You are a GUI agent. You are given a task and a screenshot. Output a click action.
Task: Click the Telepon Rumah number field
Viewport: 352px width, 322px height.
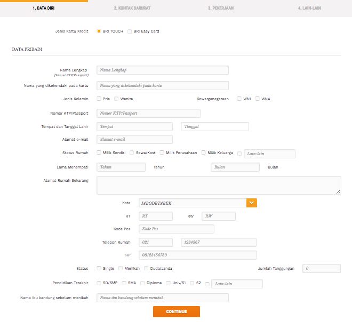[219, 243]
